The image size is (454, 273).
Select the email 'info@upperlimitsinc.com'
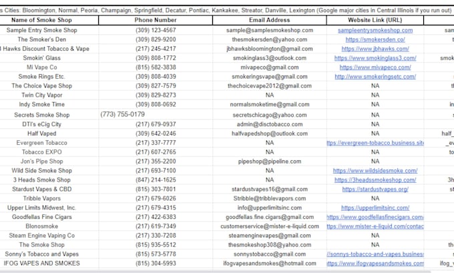click(x=269, y=208)
